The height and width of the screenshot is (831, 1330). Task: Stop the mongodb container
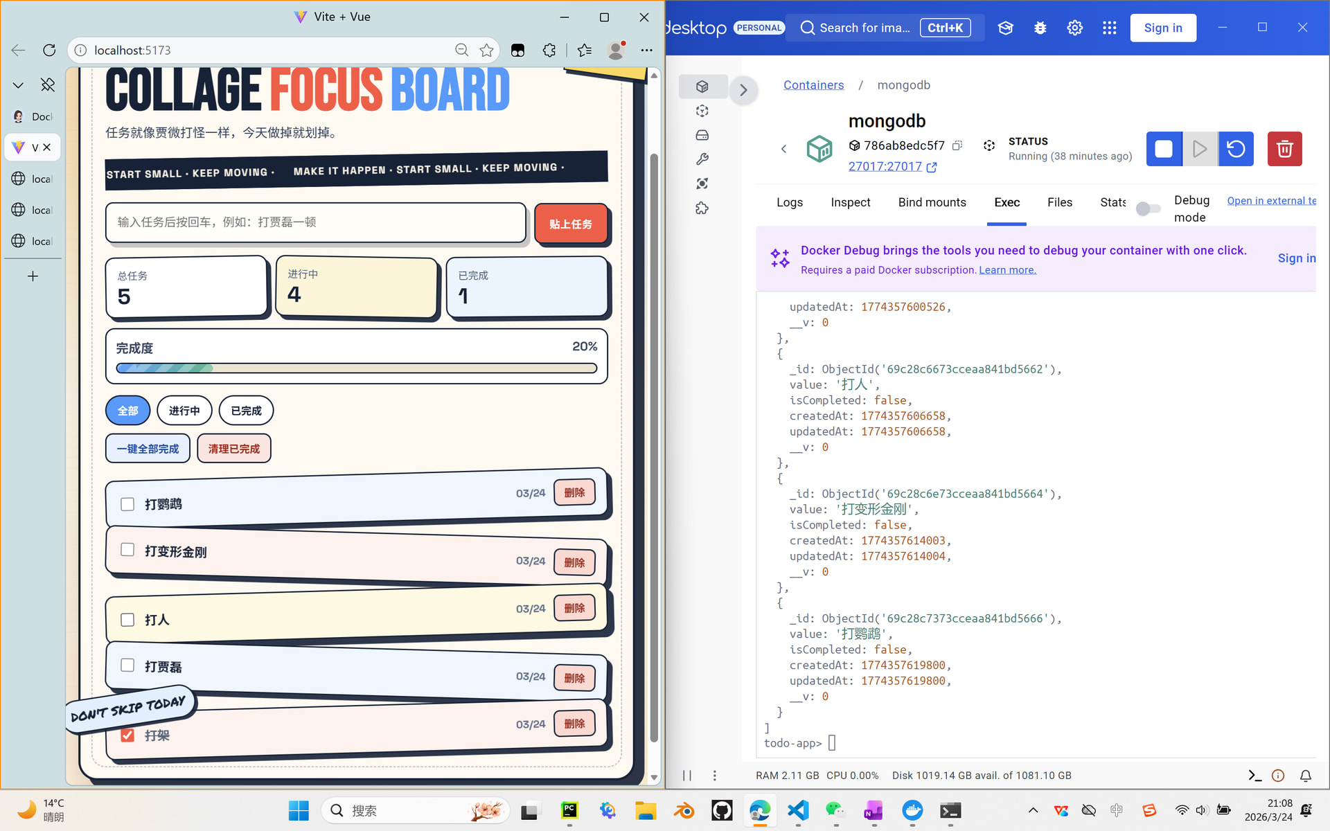click(1164, 149)
